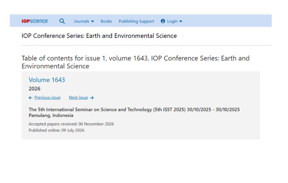Viewport: 288px width, 183px height.
Task: Click the 5th International Seminar conference title
Action: 134,112
